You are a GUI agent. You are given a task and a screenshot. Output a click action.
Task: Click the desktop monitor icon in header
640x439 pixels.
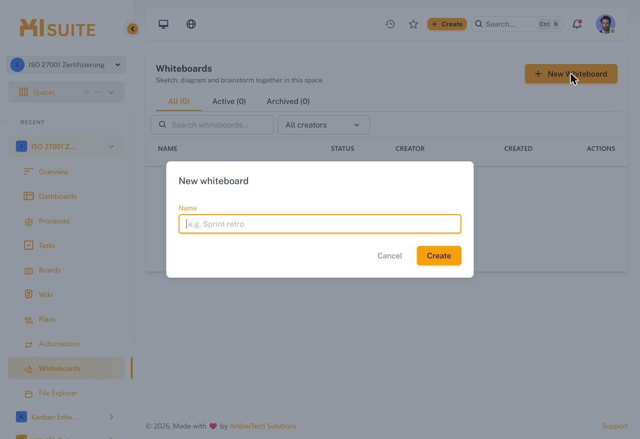pos(163,24)
